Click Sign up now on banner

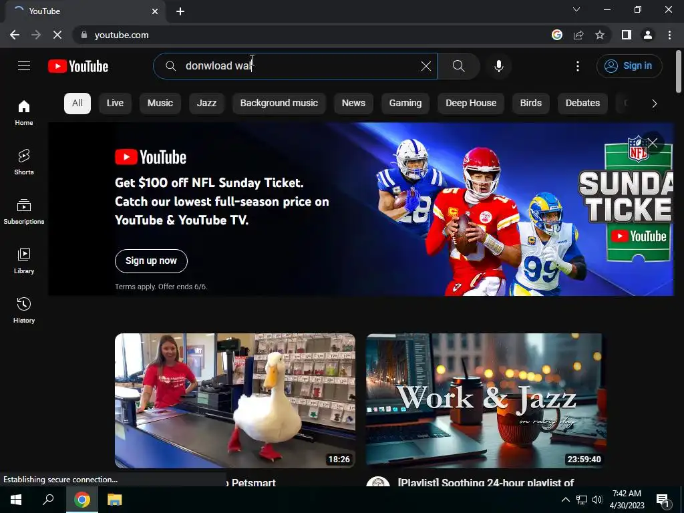151,261
